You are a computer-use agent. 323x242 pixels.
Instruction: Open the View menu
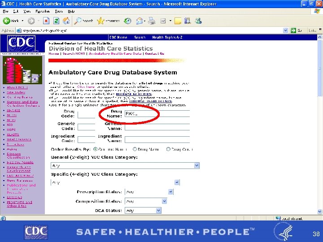[x=27, y=11]
